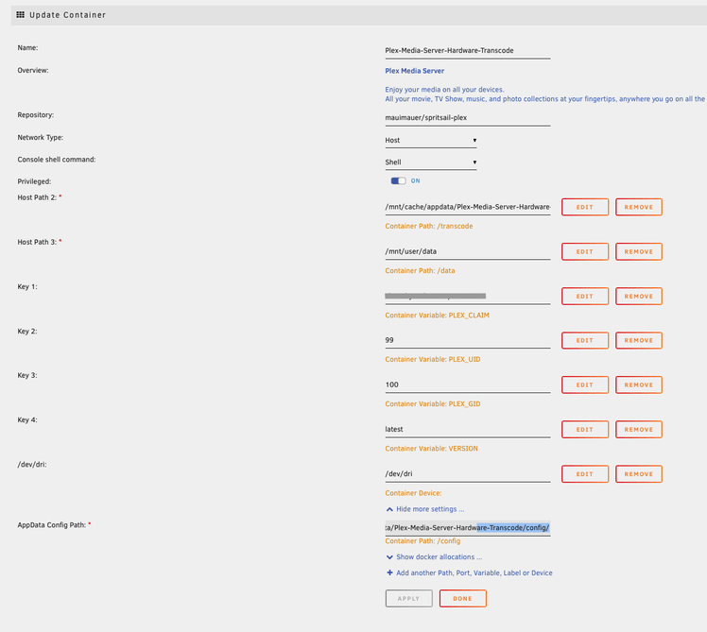Open the Network Type dropdown
The image size is (707, 632).
click(x=431, y=141)
